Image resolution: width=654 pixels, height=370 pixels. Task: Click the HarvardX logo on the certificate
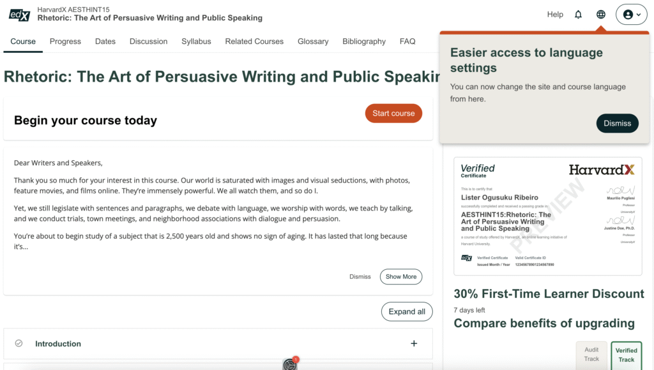pos(602,170)
